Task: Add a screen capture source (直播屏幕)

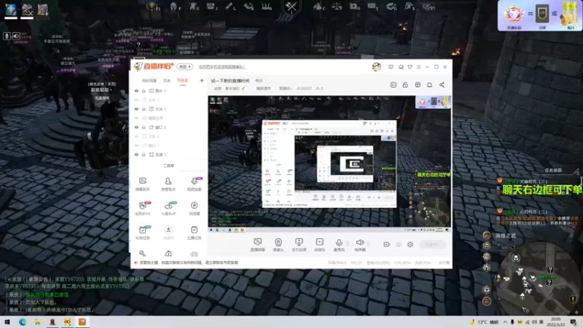Action: pyautogui.click(x=258, y=245)
